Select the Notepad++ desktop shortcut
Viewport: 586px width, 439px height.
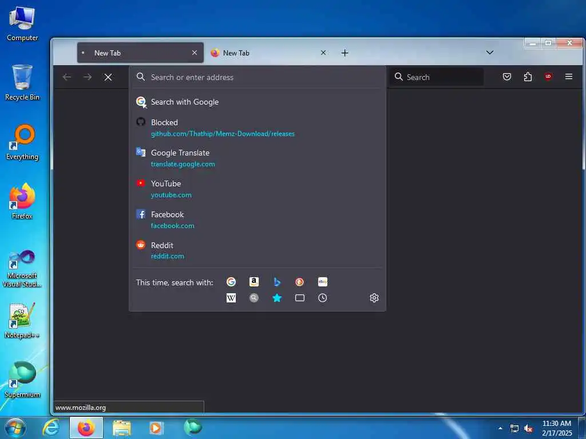(22, 321)
